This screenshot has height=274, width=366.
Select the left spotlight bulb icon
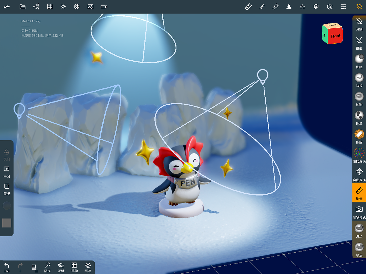tap(19, 111)
